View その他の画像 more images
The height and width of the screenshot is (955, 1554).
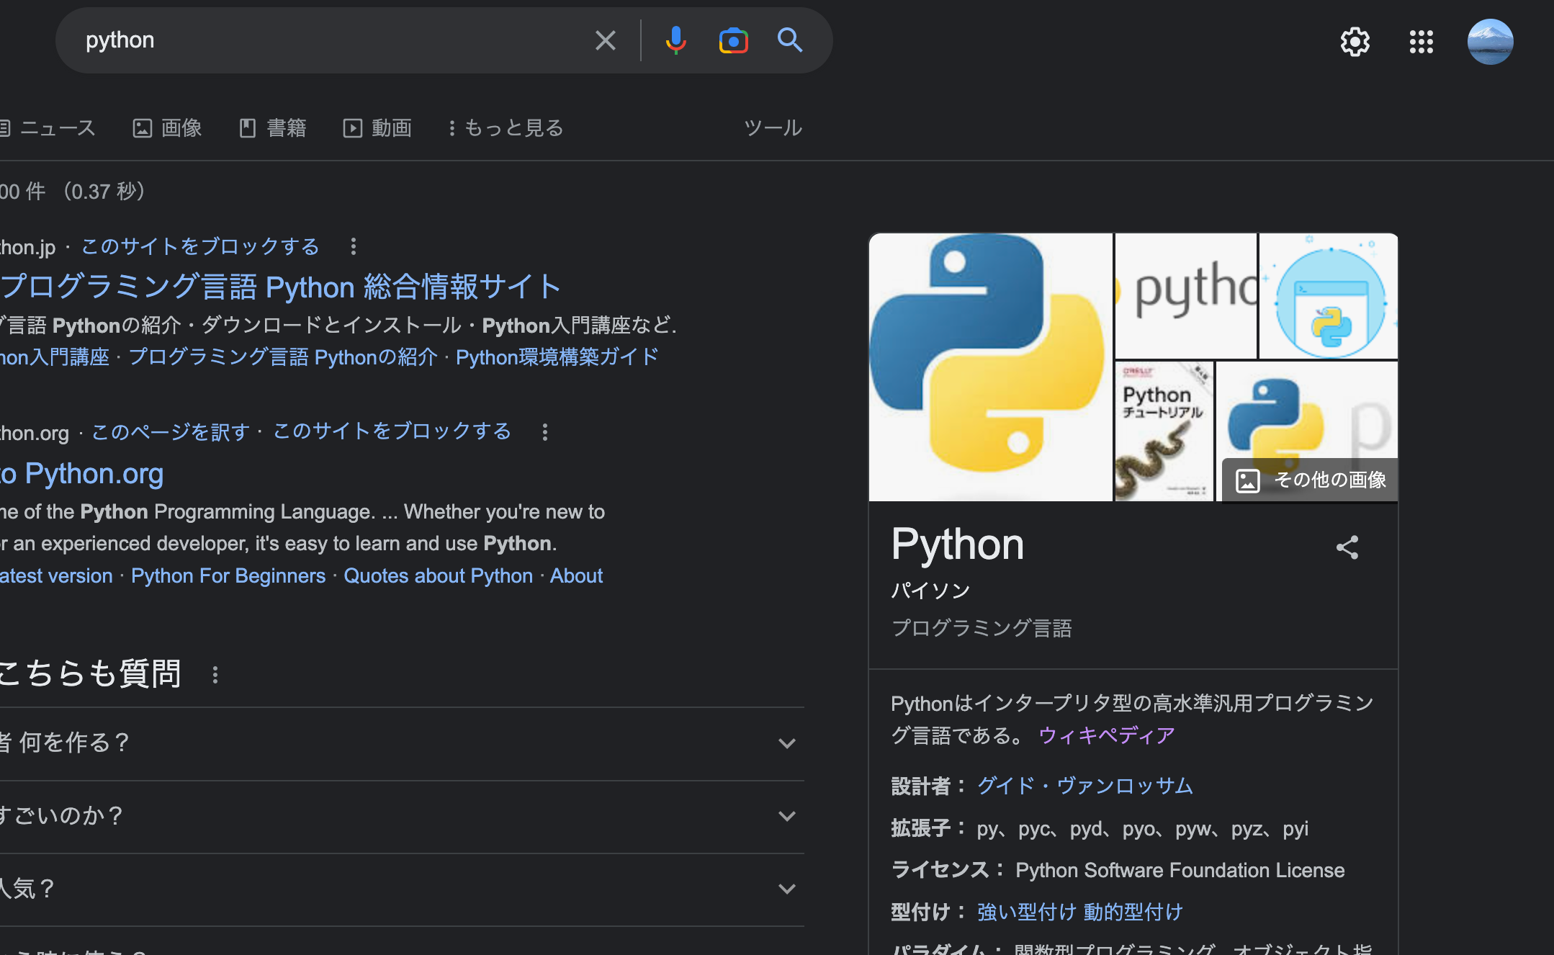pos(1311,480)
